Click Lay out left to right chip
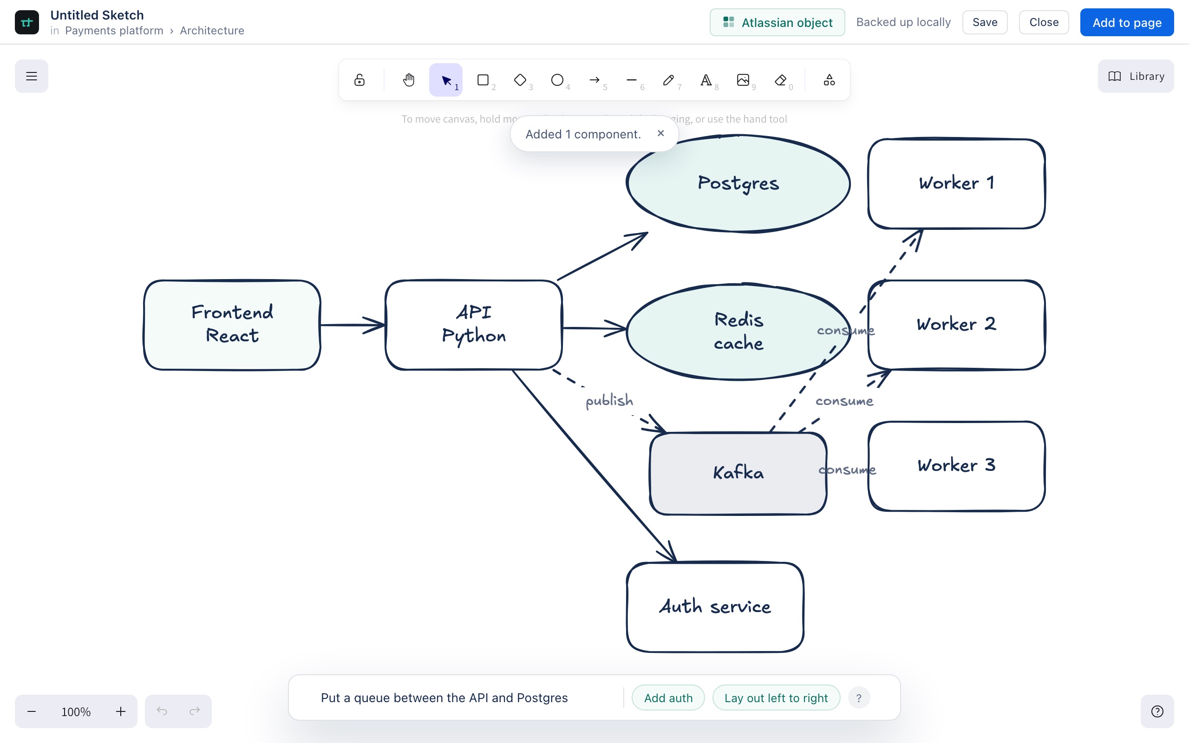 776,698
